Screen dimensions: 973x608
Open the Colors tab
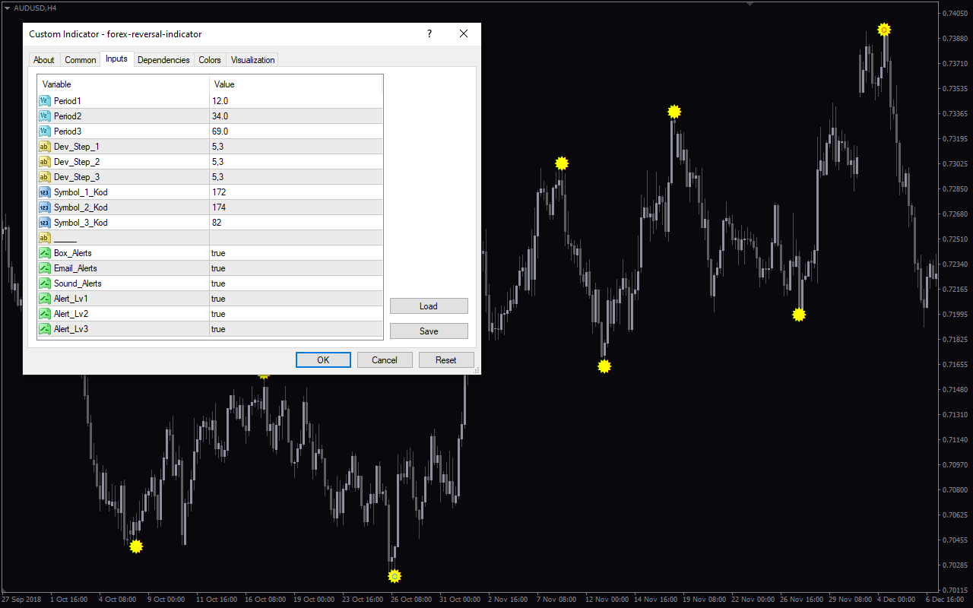coord(210,60)
